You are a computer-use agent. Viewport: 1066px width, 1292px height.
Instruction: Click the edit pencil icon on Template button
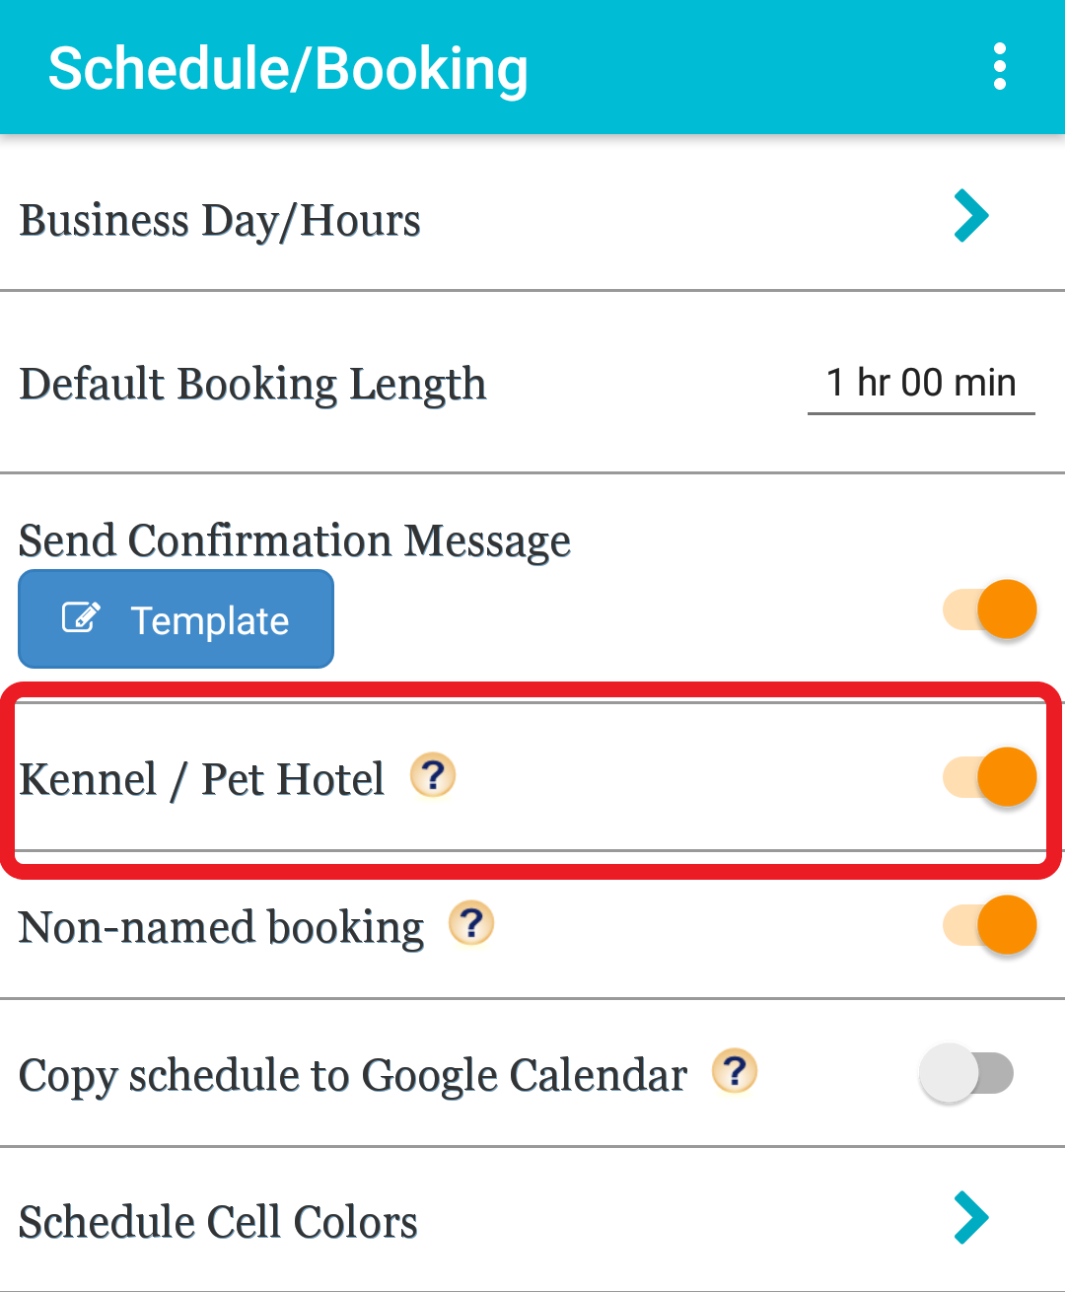point(81,617)
